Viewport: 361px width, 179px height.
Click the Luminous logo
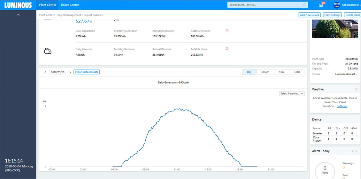click(x=18, y=5)
